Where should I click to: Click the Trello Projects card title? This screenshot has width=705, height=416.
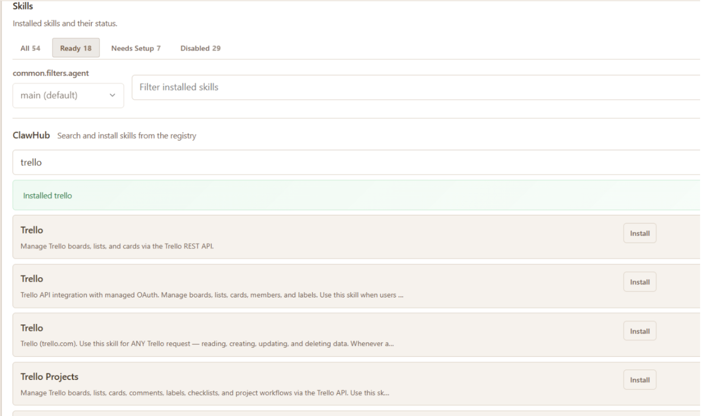49,377
